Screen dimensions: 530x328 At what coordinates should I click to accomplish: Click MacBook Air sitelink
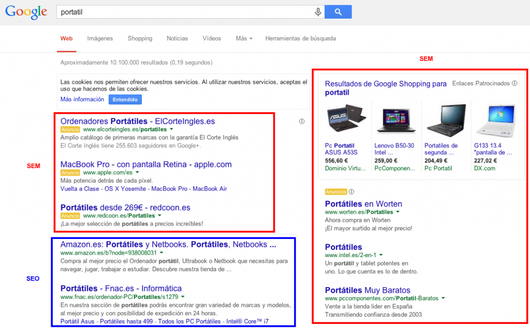210,189
